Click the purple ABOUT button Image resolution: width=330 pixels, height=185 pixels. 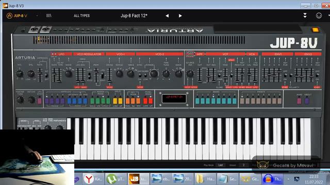click(307, 101)
